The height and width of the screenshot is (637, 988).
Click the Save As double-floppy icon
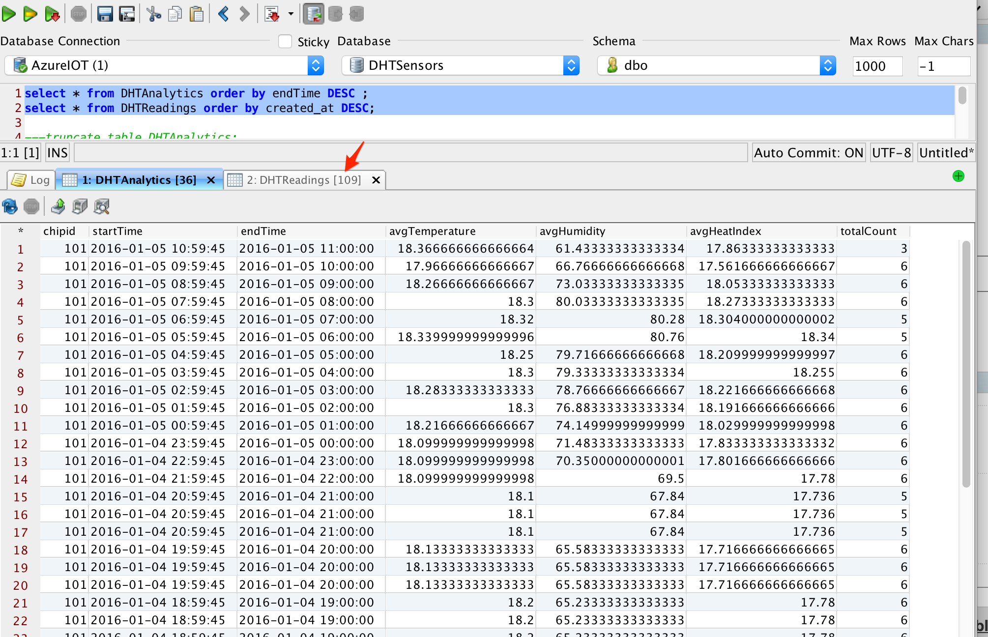(x=127, y=14)
